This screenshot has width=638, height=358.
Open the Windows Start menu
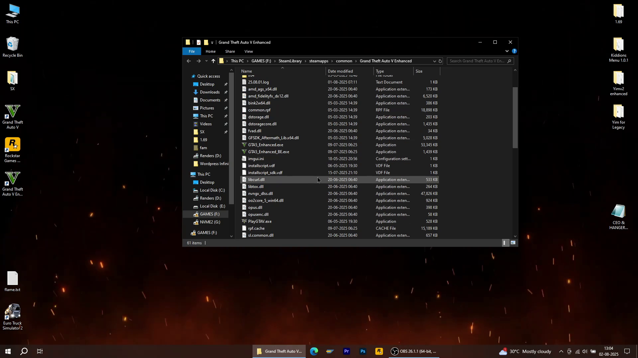point(8,351)
